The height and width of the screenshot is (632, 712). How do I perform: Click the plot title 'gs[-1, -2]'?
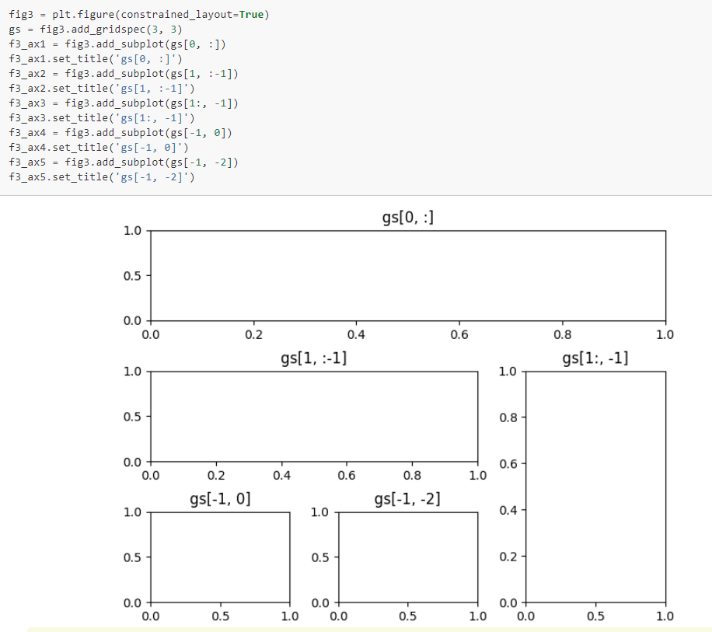click(x=407, y=499)
